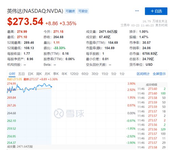Select the 5分 interval tab
Screen dimensions: 170x150
point(114,74)
